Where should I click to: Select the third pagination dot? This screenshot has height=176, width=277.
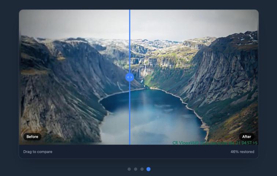point(142,169)
